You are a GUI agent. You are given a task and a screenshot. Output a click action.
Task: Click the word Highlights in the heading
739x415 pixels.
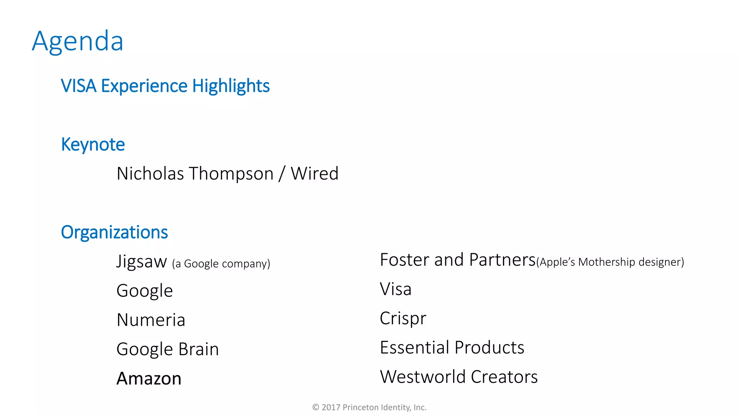pyautogui.click(x=231, y=86)
